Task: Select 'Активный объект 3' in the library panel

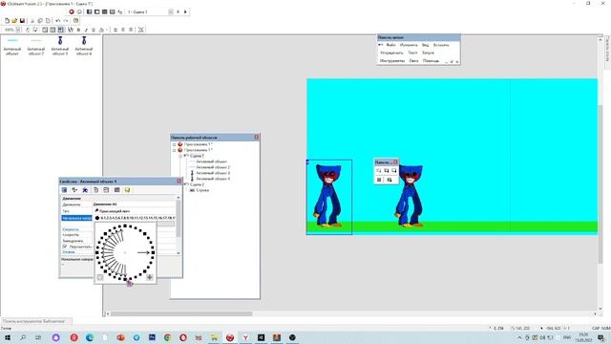Action: click(60, 46)
